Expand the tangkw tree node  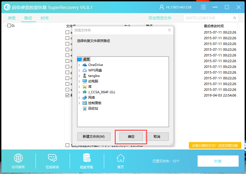(79, 76)
